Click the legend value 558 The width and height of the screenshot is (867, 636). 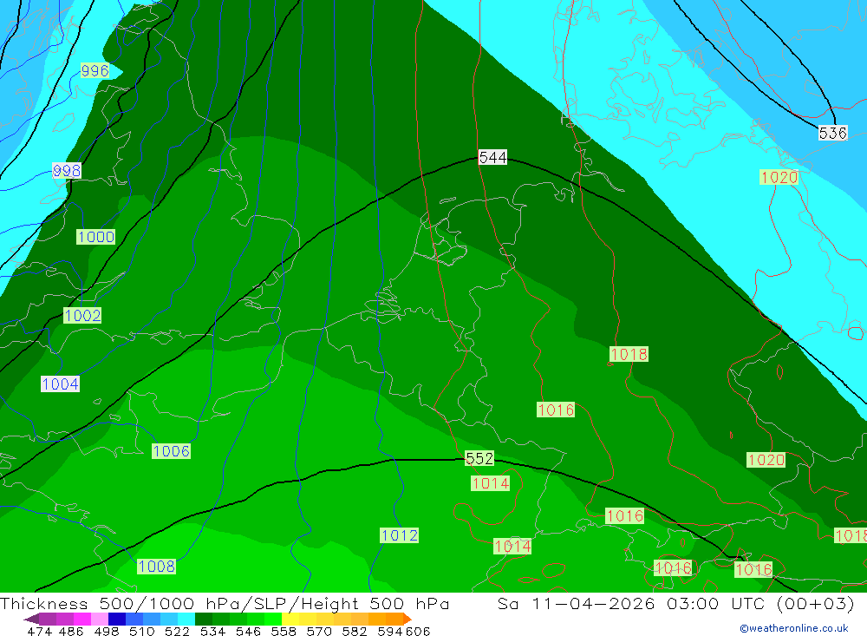click(x=284, y=631)
